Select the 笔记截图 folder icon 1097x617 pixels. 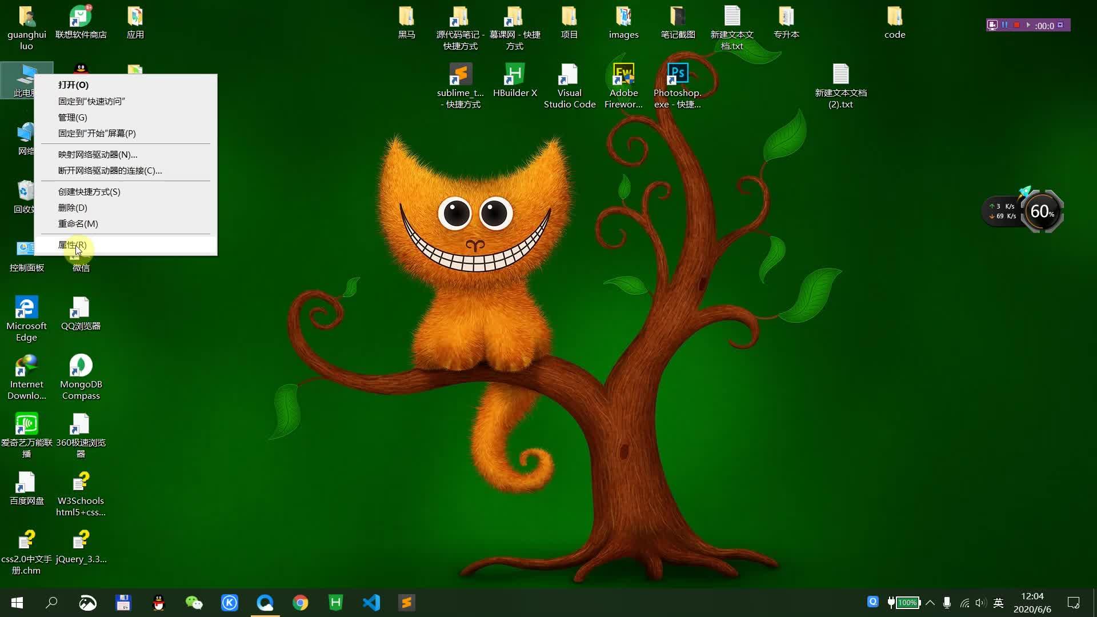[678, 23]
